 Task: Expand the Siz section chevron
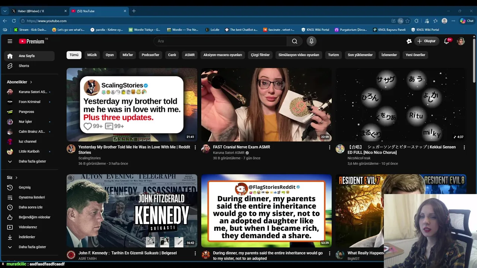click(16, 178)
